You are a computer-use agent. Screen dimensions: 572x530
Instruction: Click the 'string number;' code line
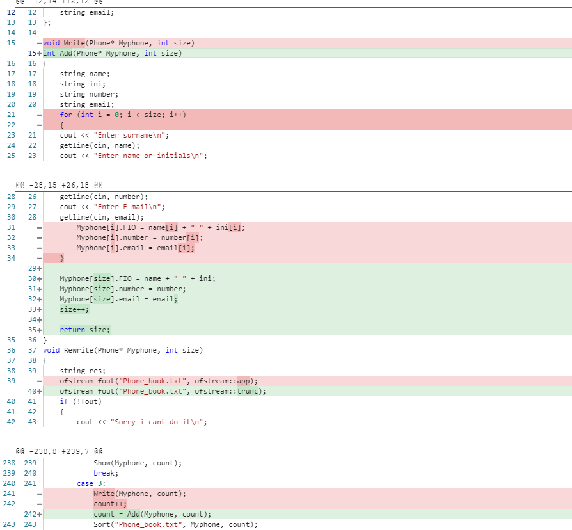pyautogui.click(x=89, y=94)
